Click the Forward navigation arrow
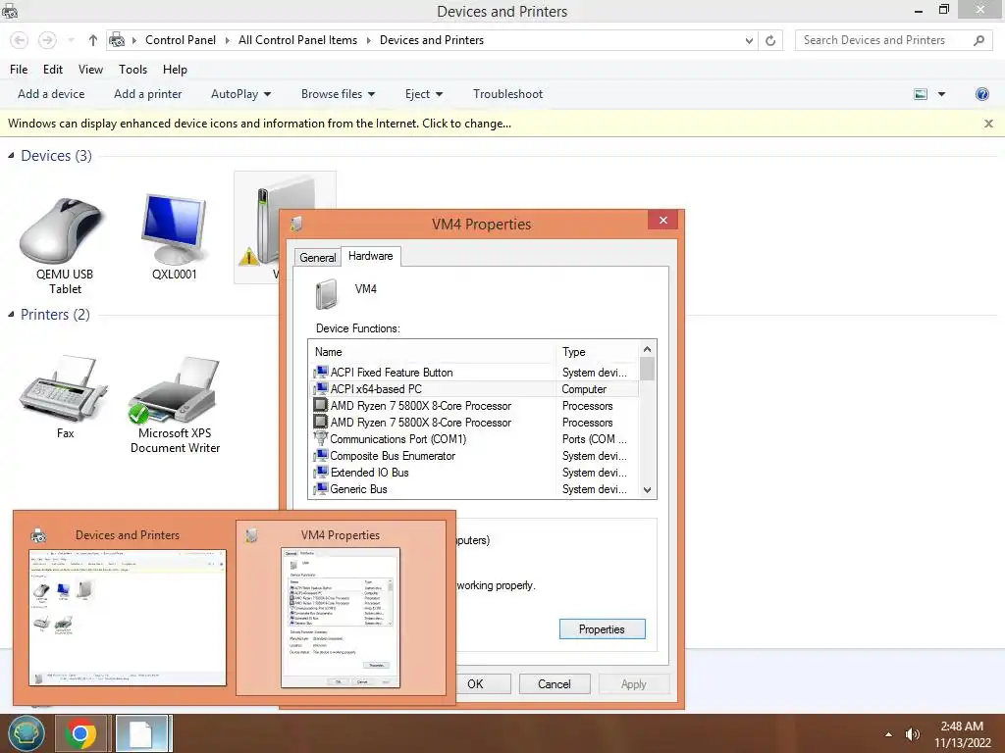This screenshot has width=1005, height=753. [47, 40]
